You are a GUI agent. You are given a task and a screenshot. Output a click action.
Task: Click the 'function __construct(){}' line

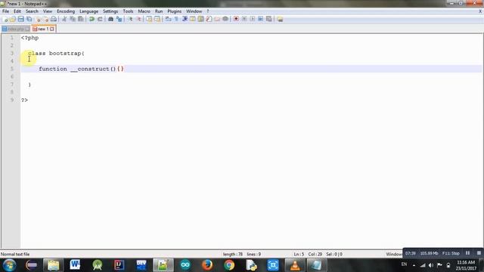click(81, 69)
